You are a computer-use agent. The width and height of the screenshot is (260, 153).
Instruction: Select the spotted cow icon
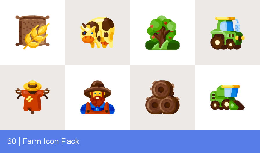(98, 32)
